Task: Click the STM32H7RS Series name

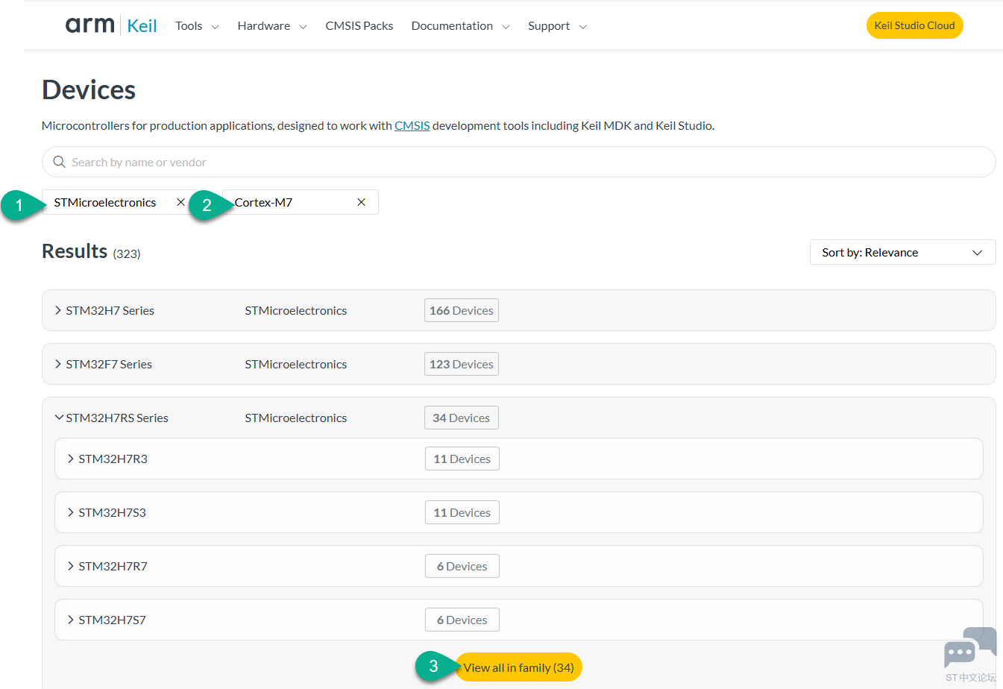Action: coord(117,418)
